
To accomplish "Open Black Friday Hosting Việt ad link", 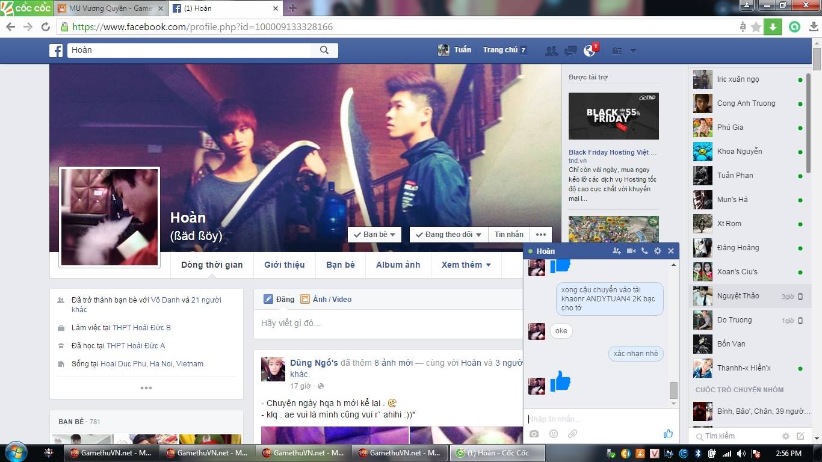I will pos(613,152).
